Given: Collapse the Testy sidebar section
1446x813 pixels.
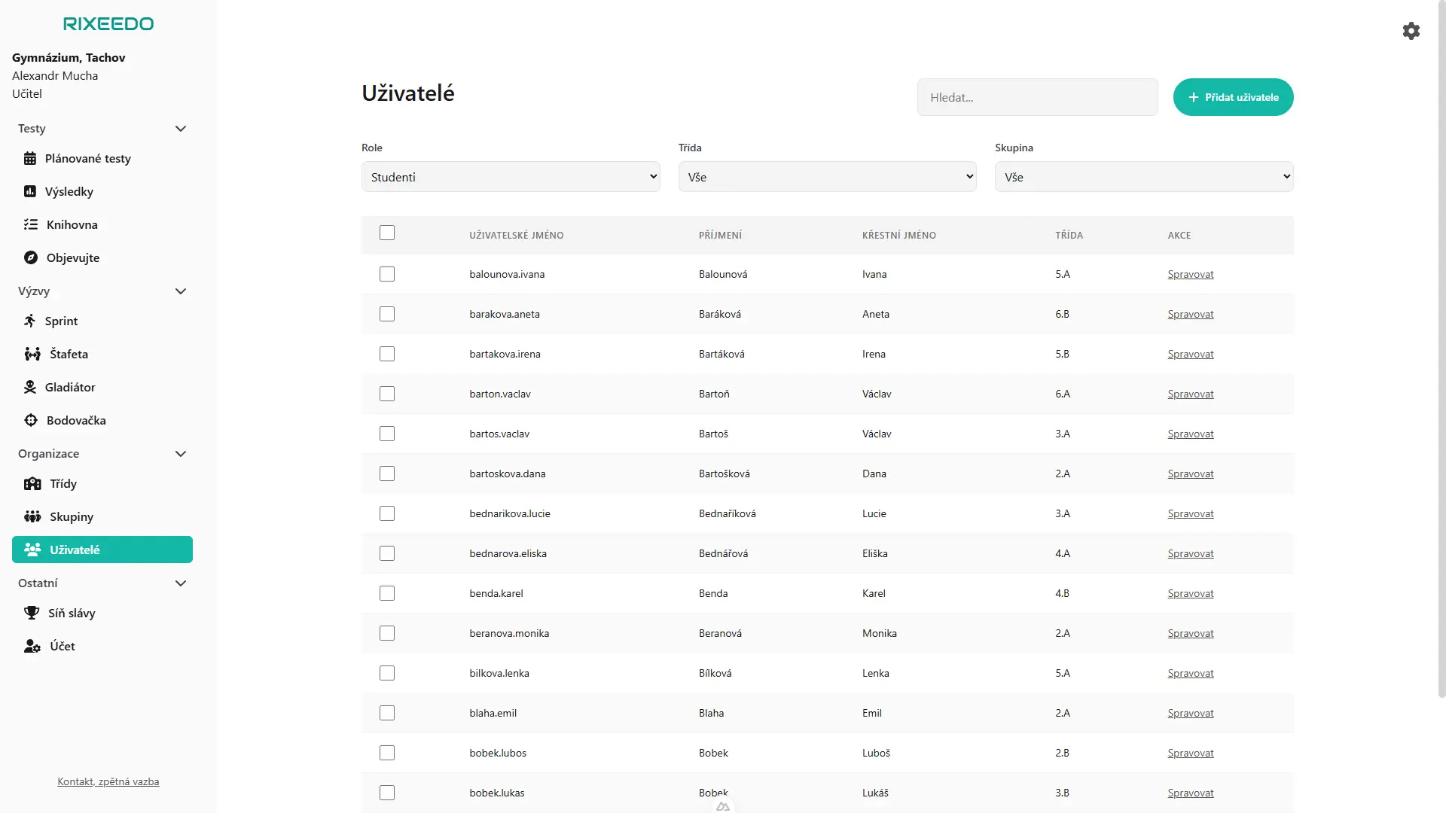Looking at the screenshot, I should [x=180, y=129].
